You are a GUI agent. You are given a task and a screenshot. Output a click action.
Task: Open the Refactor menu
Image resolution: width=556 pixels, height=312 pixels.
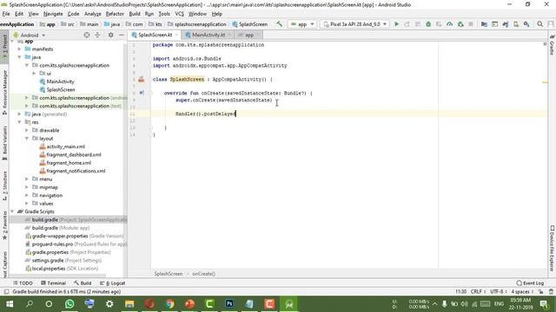tap(115, 14)
